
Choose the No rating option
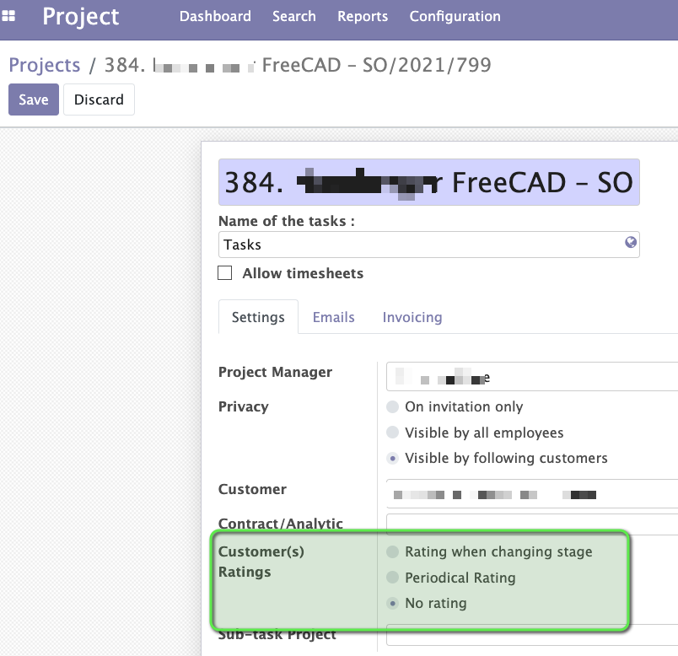[392, 603]
